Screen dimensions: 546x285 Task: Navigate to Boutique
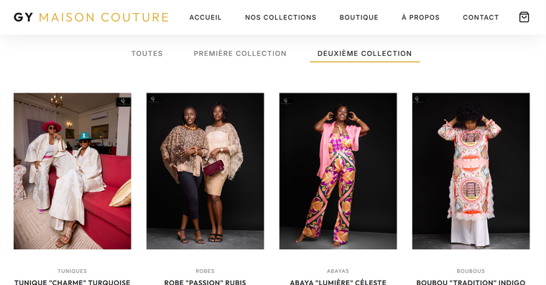coord(359,17)
